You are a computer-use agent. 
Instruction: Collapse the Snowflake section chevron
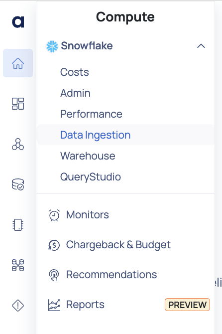[x=201, y=46]
